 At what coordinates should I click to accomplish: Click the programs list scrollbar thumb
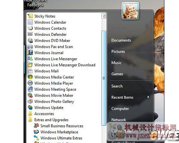click(104, 78)
